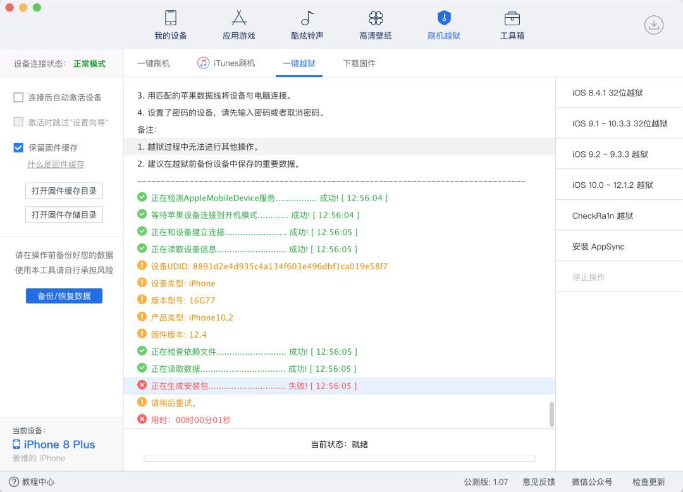Open 工具箱 toolbox icon
Viewport: 683px width, 492px height.
[x=512, y=18]
